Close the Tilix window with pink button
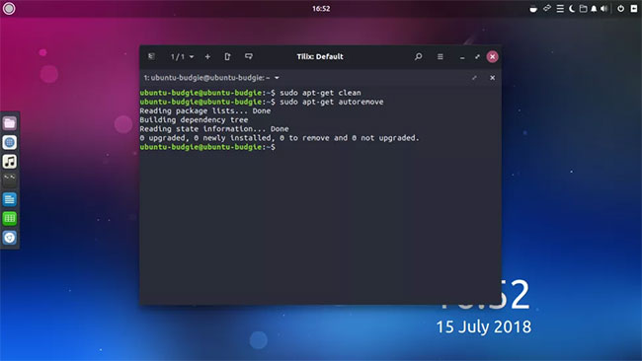This screenshot has width=642, height=361. 492,56
